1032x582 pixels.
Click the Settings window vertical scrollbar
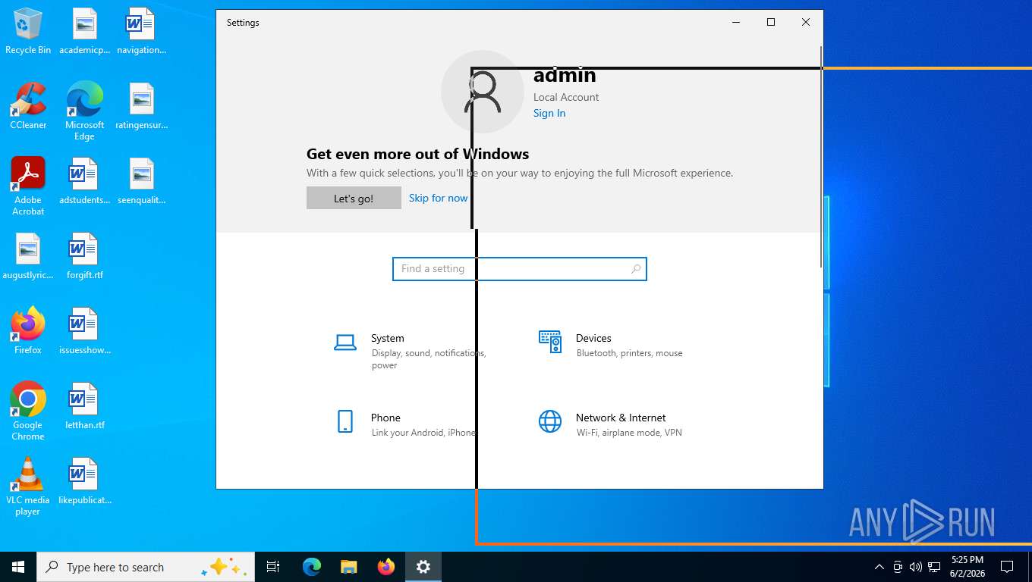click(x=820, y=157)
